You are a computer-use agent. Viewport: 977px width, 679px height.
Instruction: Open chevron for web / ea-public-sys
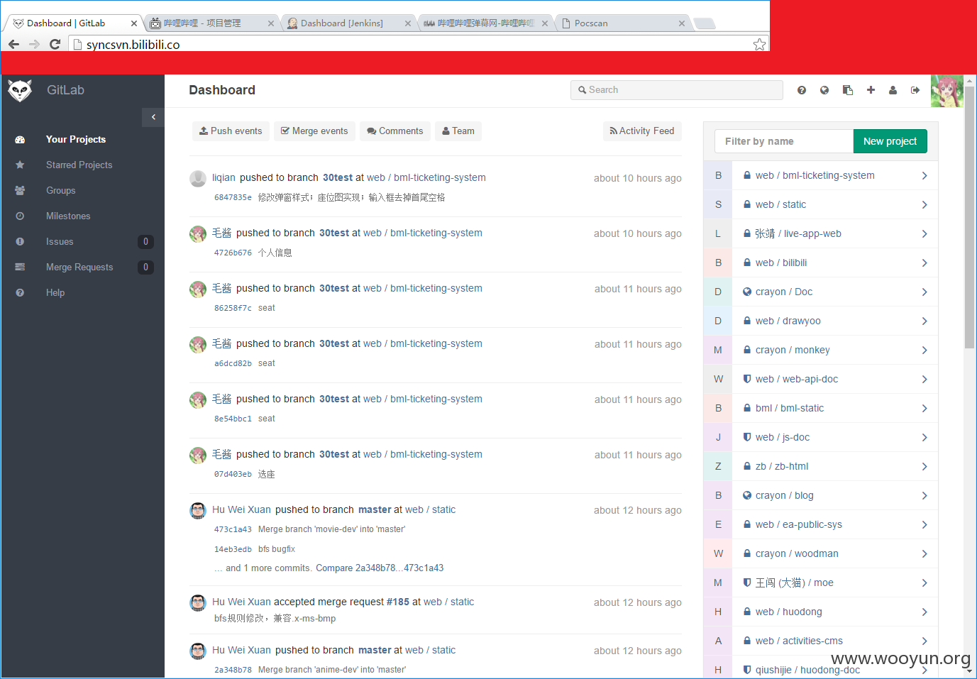(924, 524)
